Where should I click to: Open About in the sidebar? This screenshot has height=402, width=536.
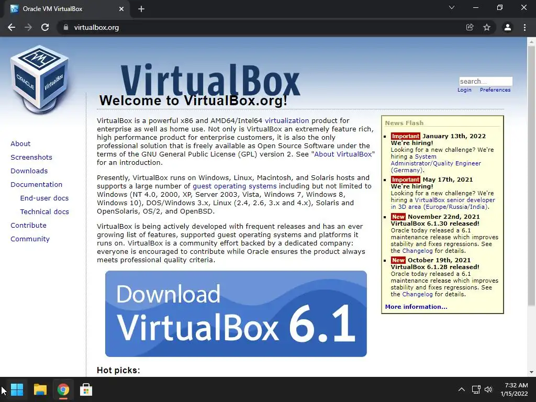(20, 143)
